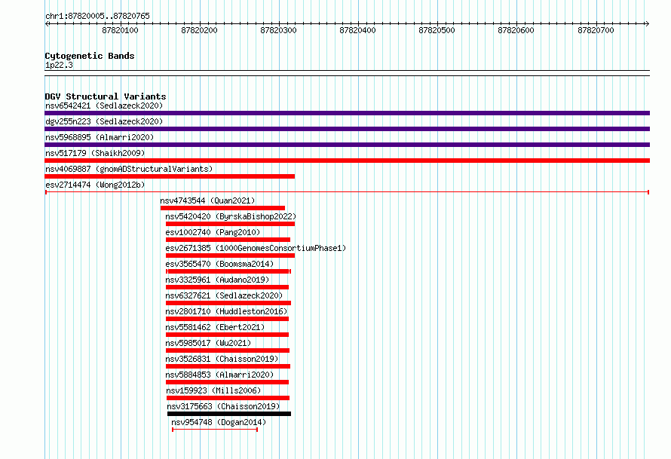
Task: Click the nsv6327621 (Sedlazeck2020) label
Action: pos(224,295)
